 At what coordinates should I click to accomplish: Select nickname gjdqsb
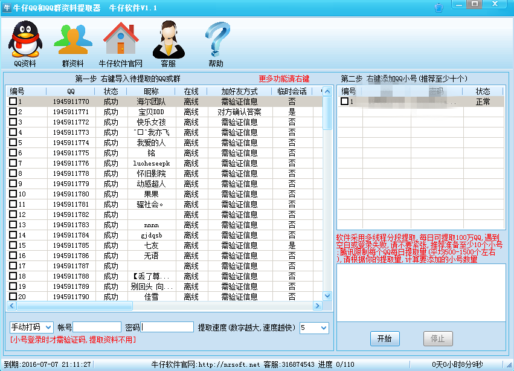point(151,235)
